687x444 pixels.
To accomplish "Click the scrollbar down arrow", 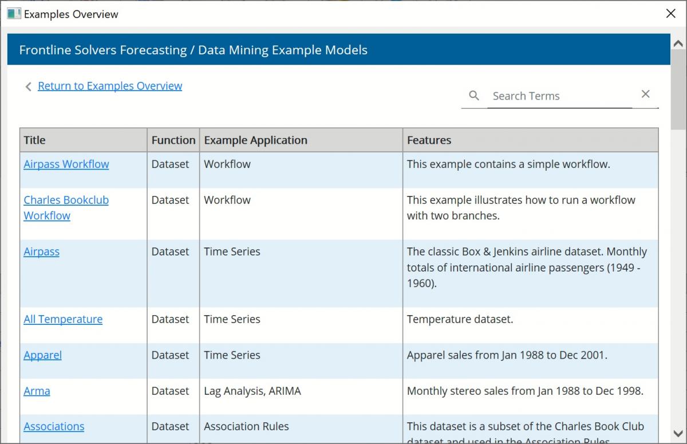I will [678, 433].
